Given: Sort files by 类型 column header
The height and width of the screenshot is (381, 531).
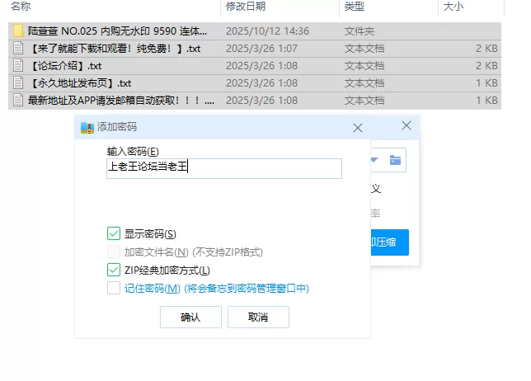Looking at the screenshot, I should click(x=355, y=7).
